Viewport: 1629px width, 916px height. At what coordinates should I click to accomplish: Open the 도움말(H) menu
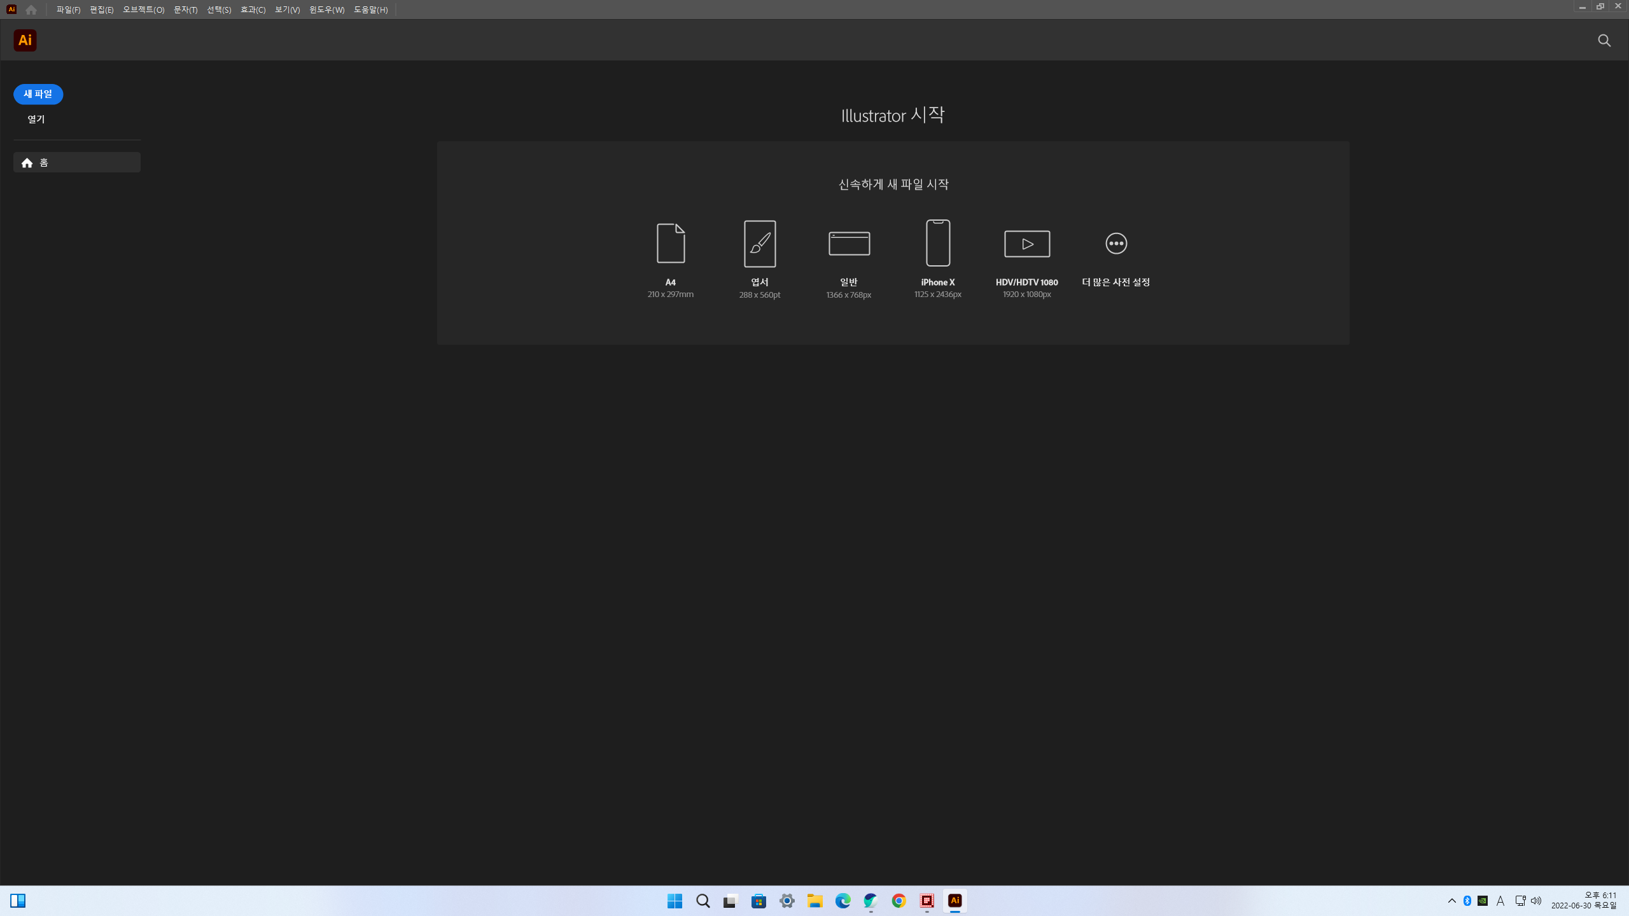pyautogui.click(x=370, y=10)
